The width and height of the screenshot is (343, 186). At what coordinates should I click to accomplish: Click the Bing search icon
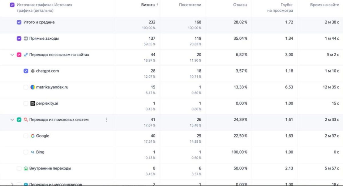pos(33,152)
